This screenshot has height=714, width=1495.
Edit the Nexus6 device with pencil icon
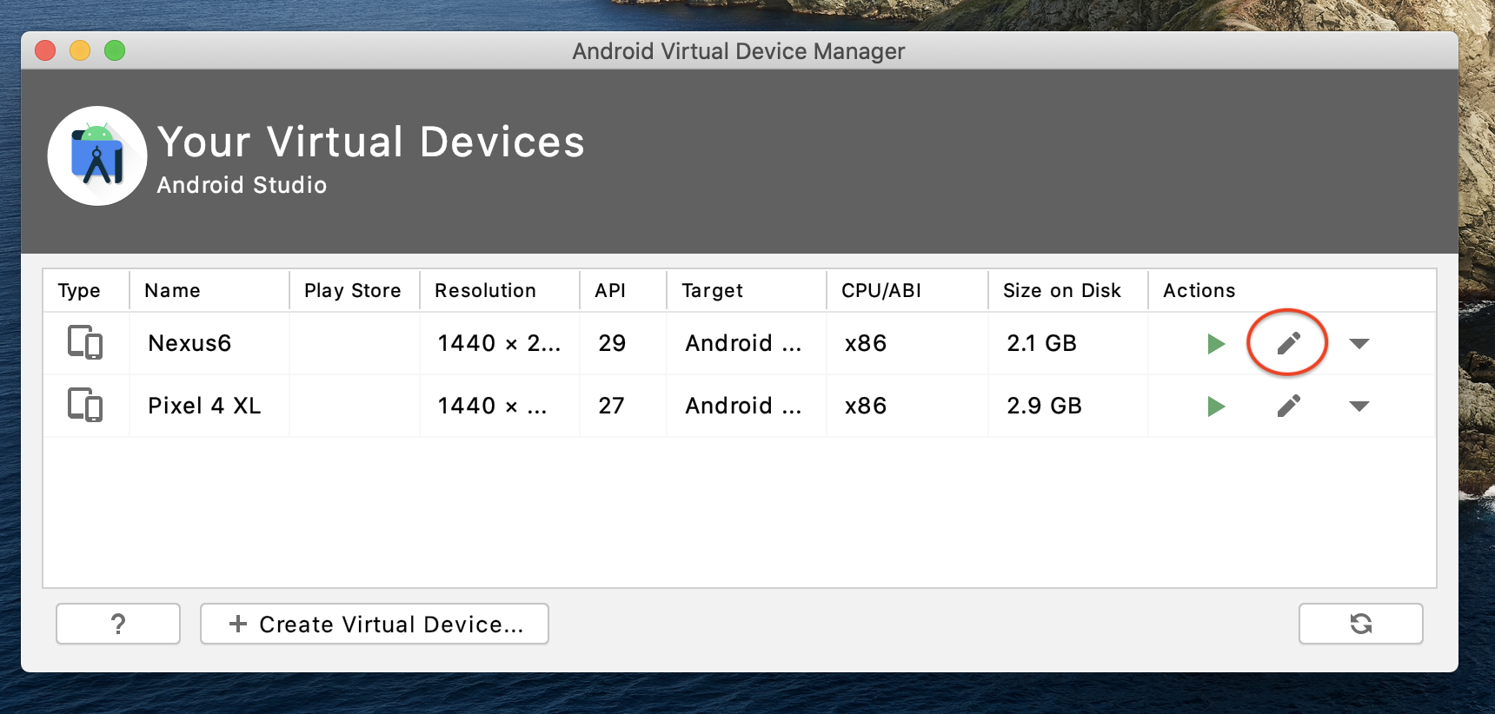(x=1288, y=344)
